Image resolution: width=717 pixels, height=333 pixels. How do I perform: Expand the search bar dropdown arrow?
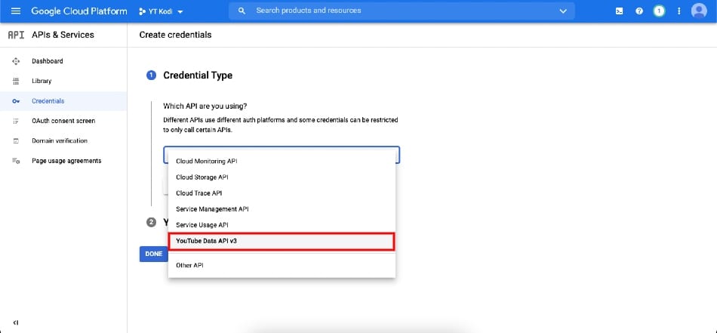(563, 11)
